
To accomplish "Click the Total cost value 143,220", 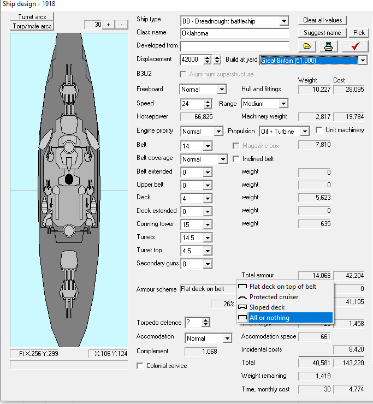I will tap(349, 363).
